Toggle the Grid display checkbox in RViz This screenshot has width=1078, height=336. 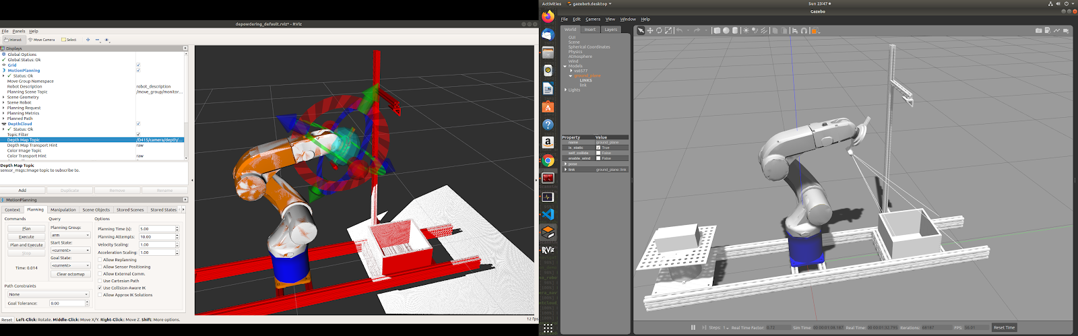(x=138, y=65)
